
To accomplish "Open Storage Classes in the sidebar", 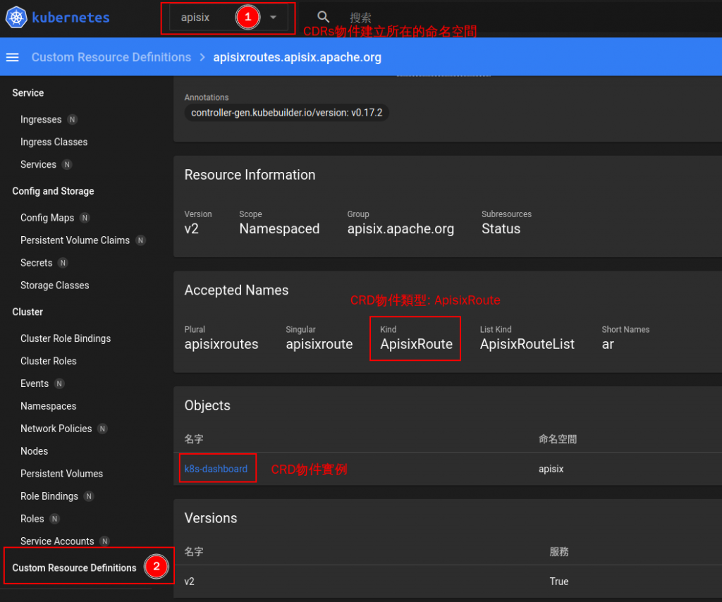I will (55, 285).
